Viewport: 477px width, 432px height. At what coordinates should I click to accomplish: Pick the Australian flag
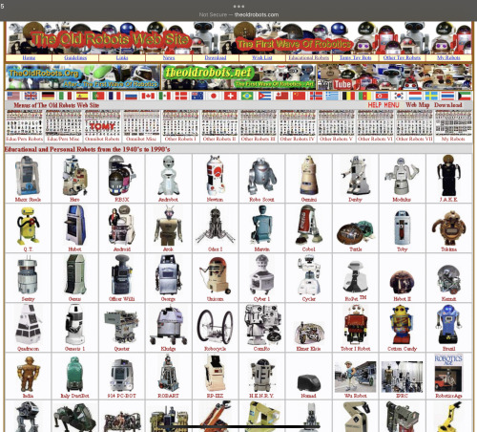(x=197, y=96)
